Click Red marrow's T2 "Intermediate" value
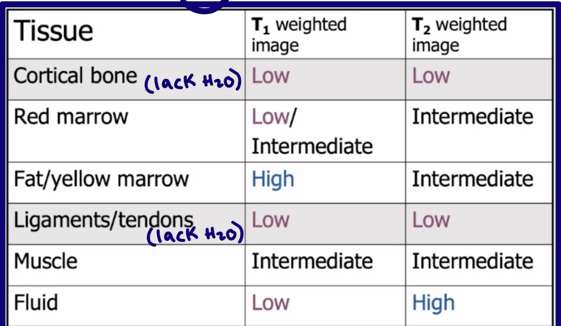561x326 pixels. click(472, 117)
